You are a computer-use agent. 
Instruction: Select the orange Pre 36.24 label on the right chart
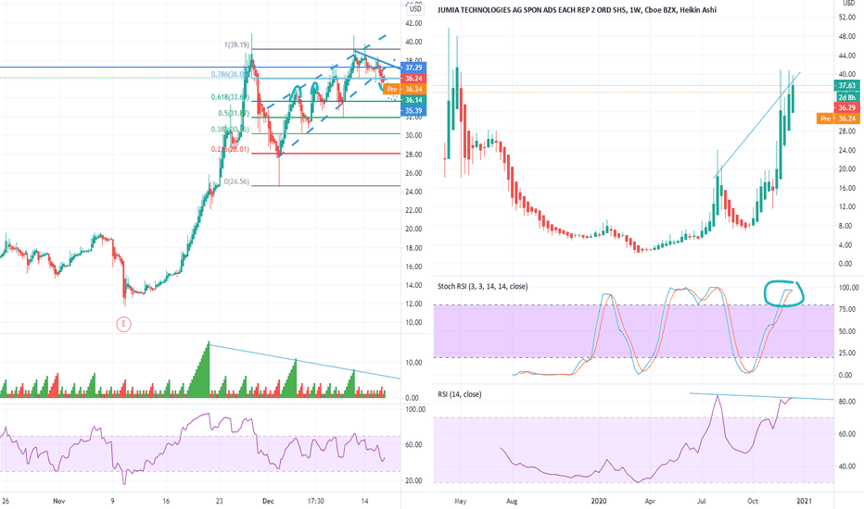(838, 118)
